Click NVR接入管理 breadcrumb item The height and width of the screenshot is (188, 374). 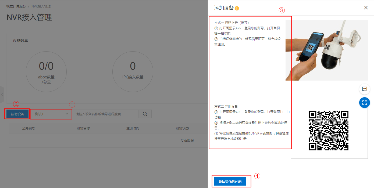[41, 6]
